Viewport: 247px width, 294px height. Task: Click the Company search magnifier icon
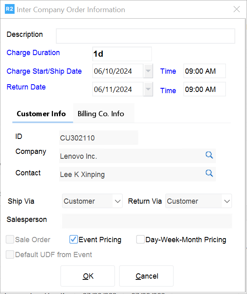(x=209, y=155)
